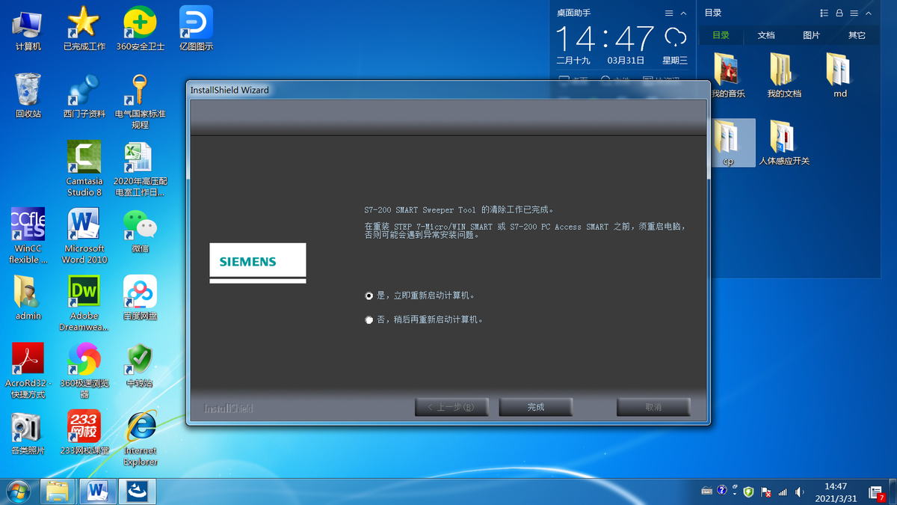Open 电气国家标准规程 key icon
Image resolution: width=897 pixels, height=505 pixels.
click(140, 101)
